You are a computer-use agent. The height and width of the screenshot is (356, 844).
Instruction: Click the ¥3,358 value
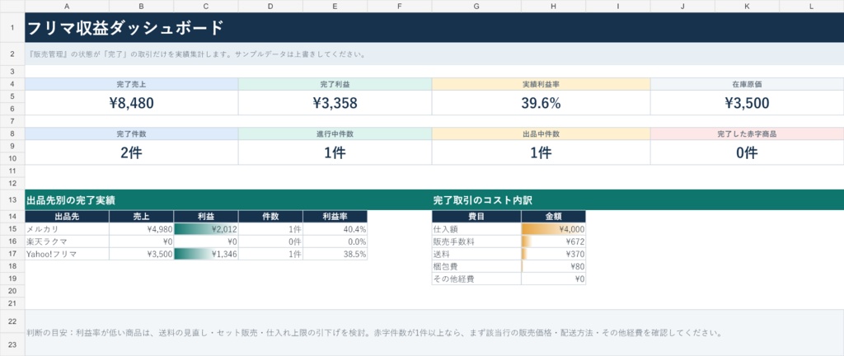pos(335,103)
